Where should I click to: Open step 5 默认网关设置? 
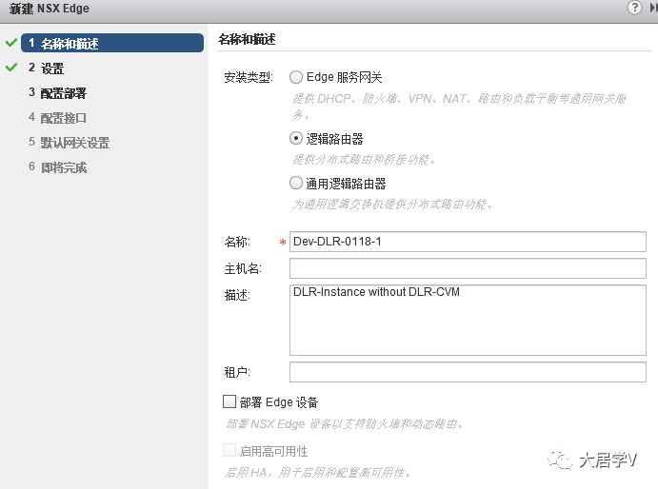(70, 142)
